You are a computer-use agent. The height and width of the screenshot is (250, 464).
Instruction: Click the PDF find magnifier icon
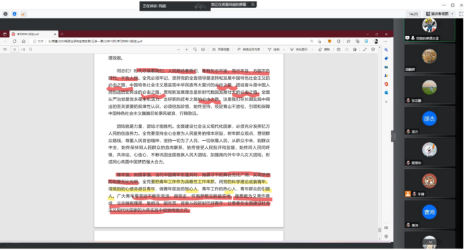point(31,50)
